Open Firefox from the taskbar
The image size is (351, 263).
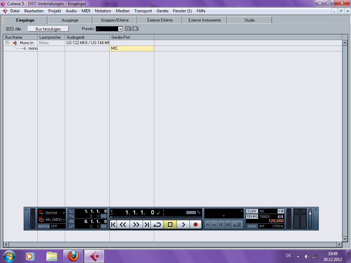(x=73, y=256)
